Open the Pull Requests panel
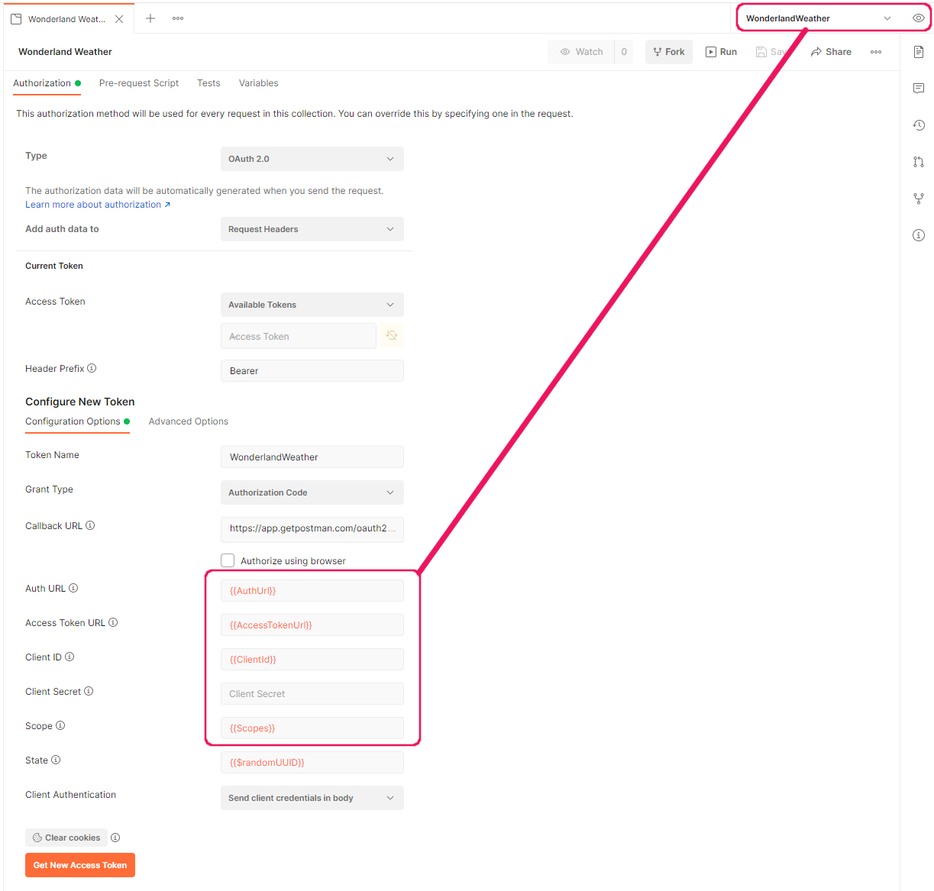 coord(919,161)
